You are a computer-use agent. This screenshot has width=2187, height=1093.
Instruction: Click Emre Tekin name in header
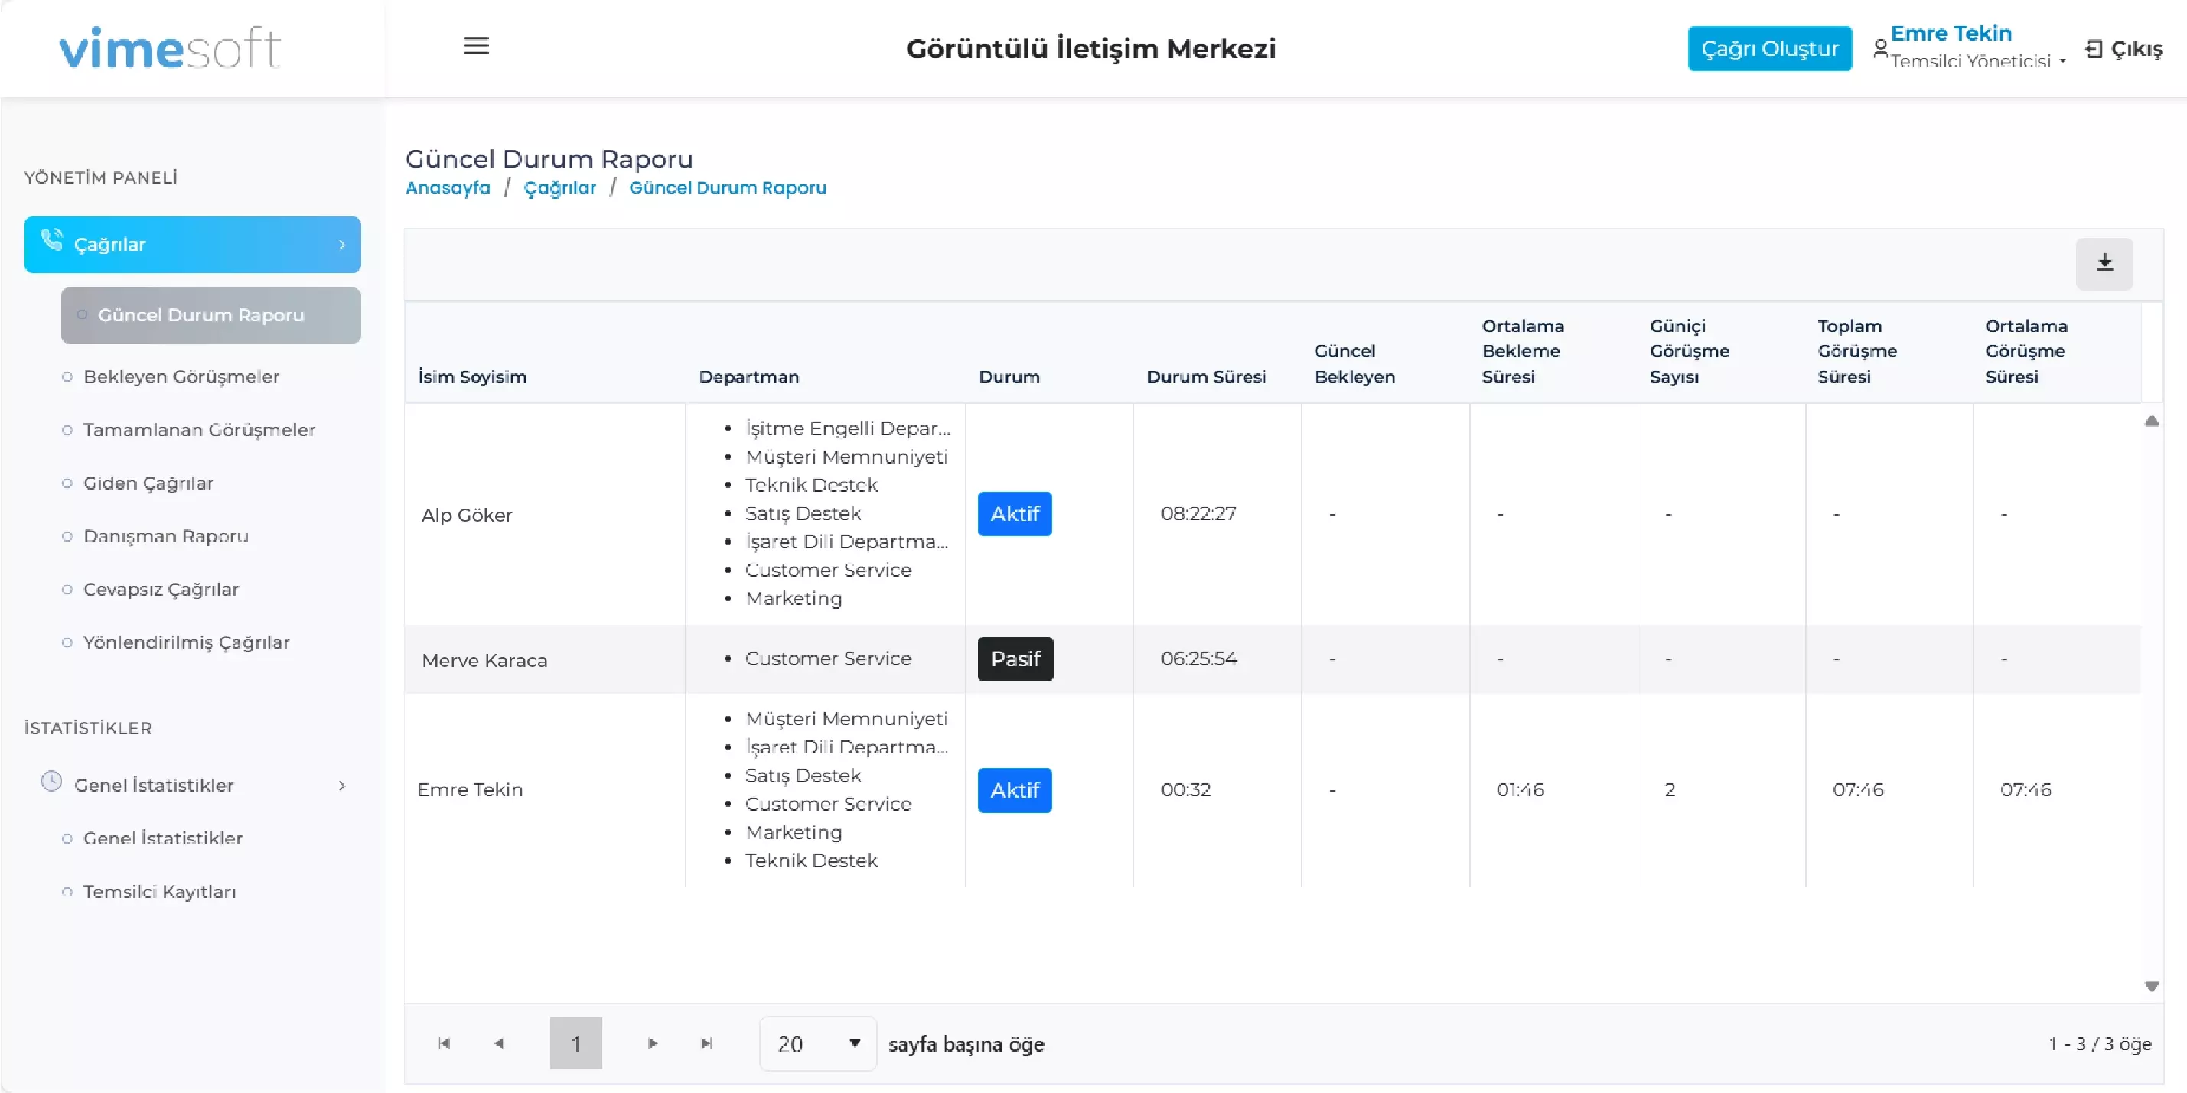coord(1951,33)
